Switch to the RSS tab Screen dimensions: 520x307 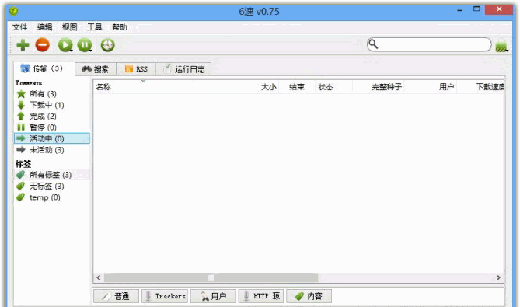136,69
